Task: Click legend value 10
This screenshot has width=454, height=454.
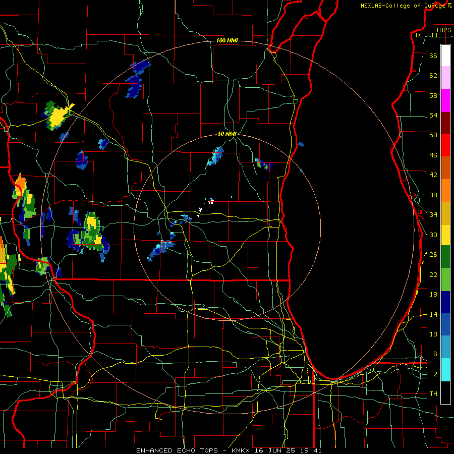Action: (x=433, y=334)
